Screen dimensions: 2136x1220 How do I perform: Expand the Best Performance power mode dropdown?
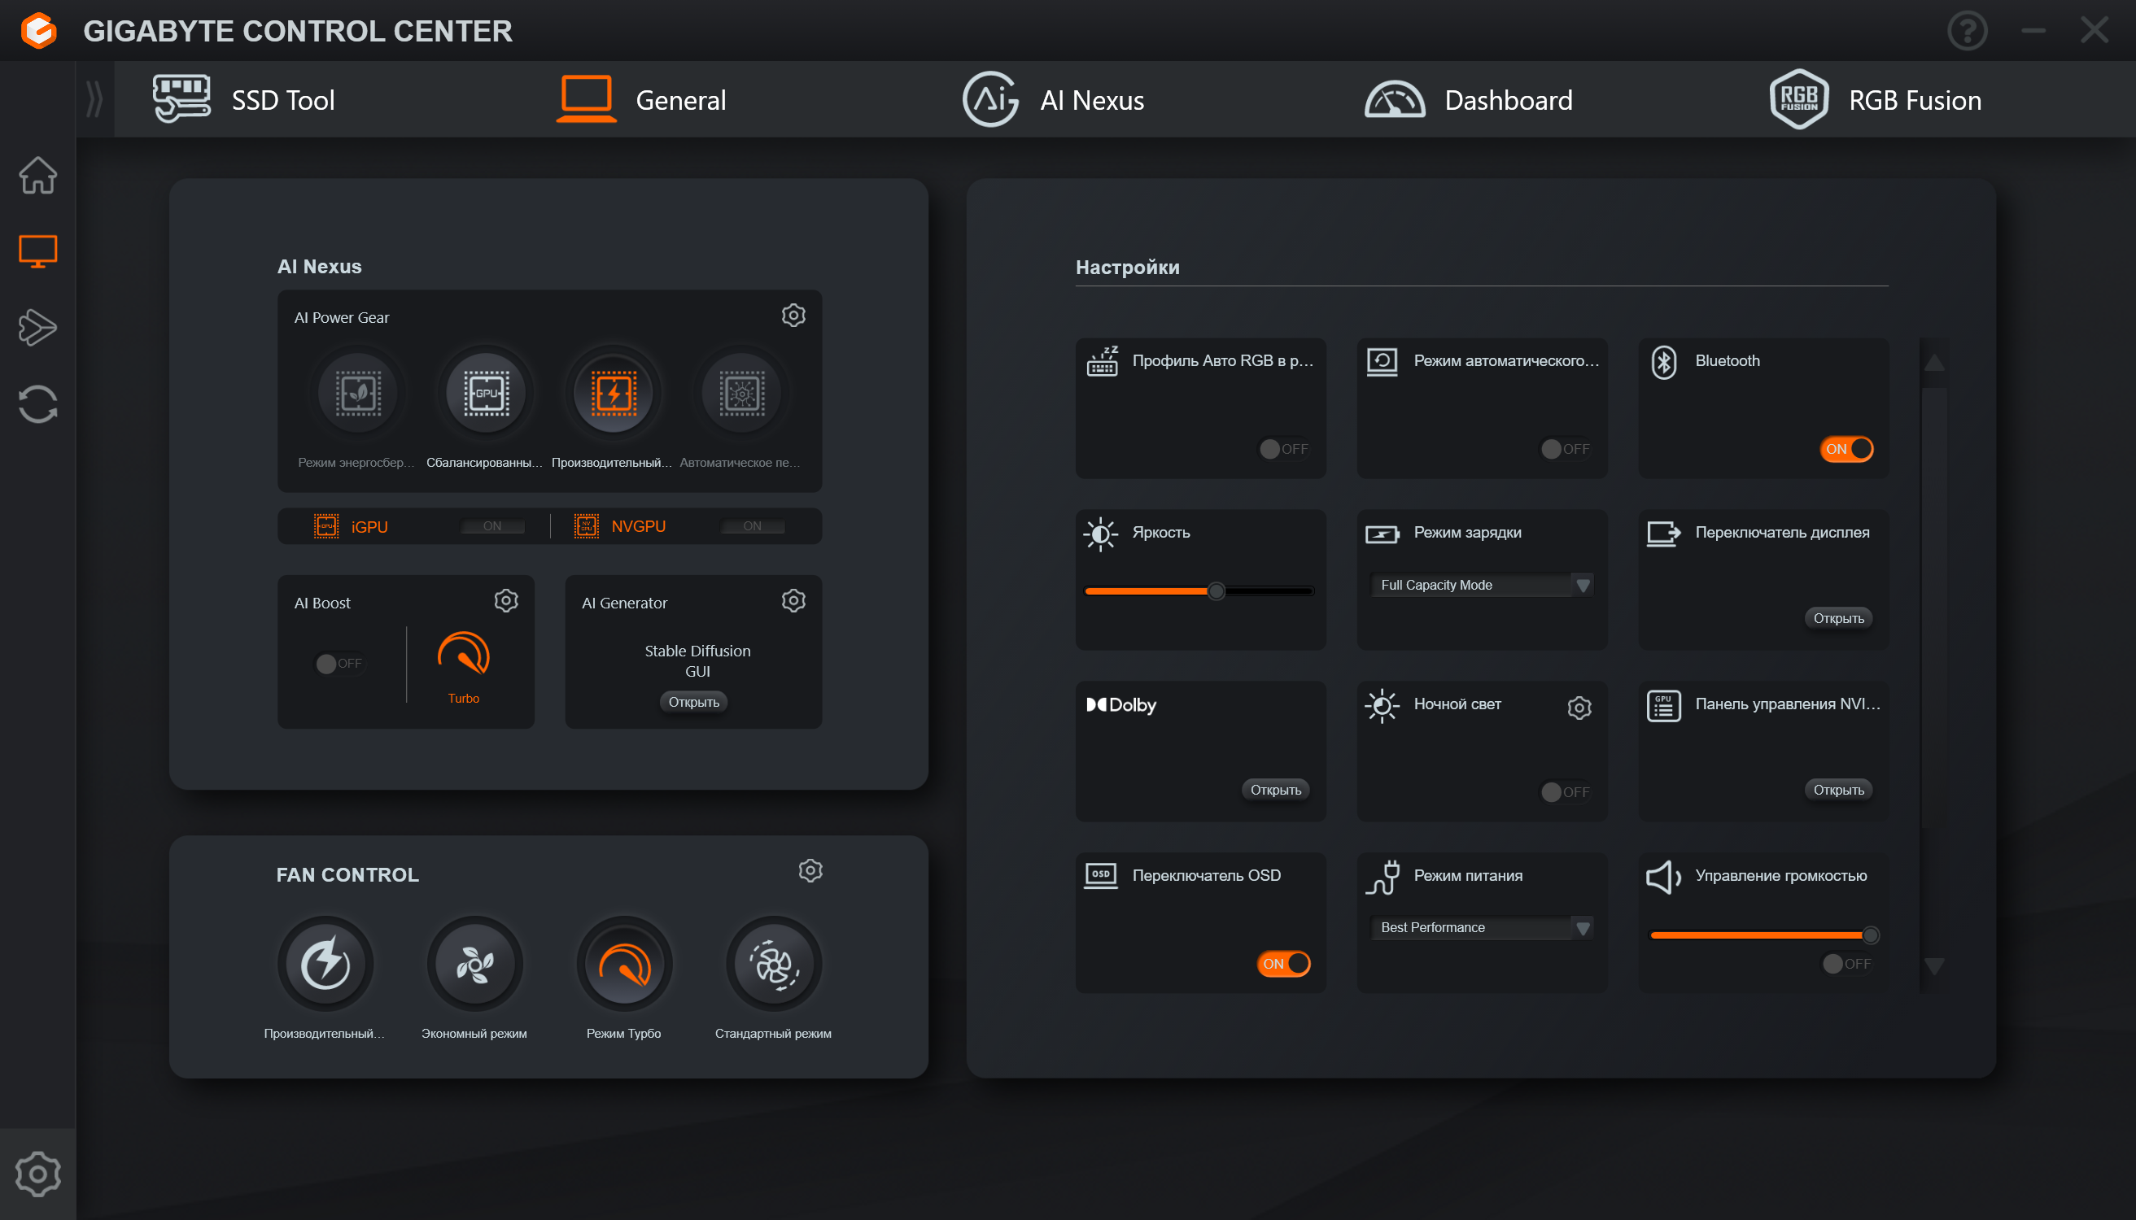(1481, 927)
